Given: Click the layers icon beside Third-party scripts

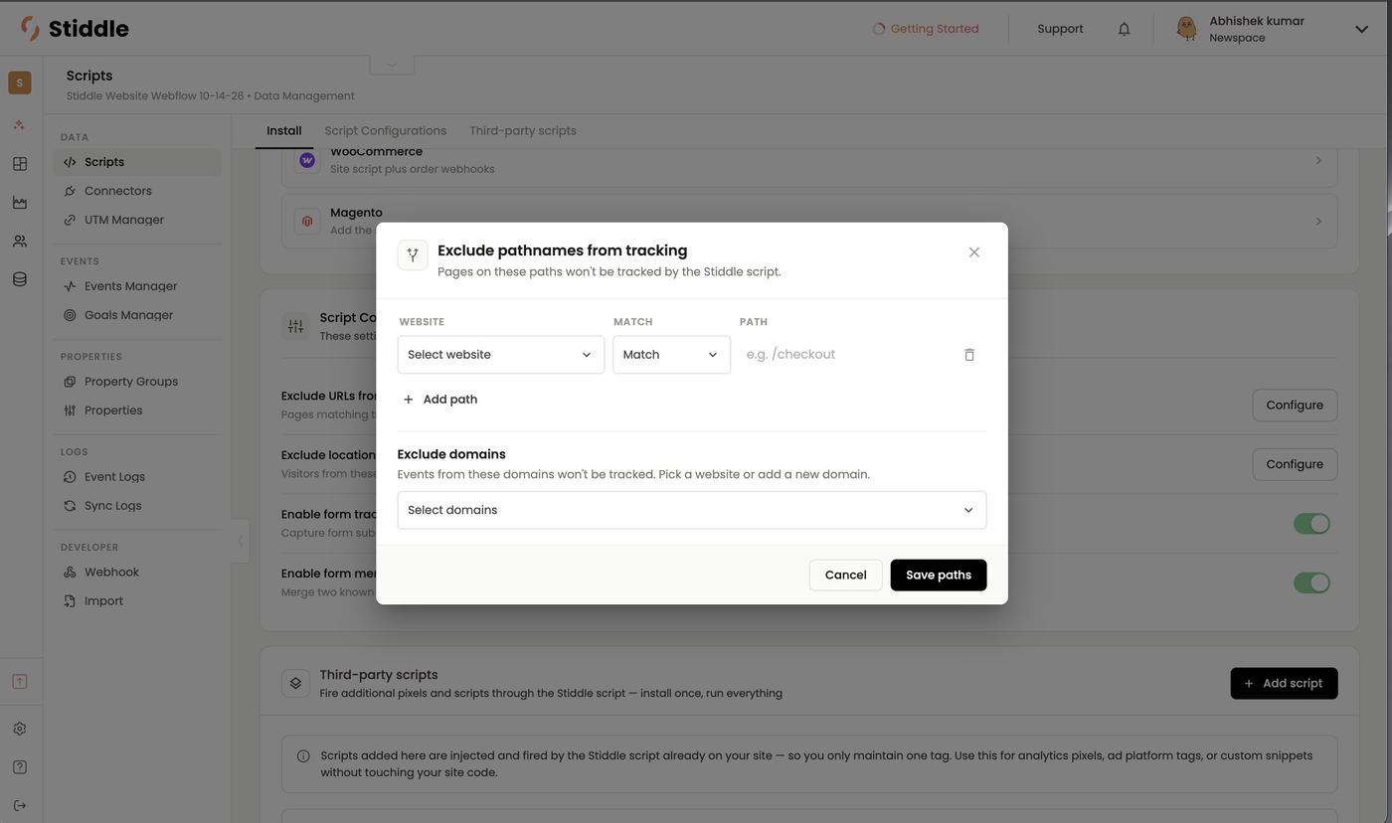Looking at the screenshot, I should click(x=295, y=684).
